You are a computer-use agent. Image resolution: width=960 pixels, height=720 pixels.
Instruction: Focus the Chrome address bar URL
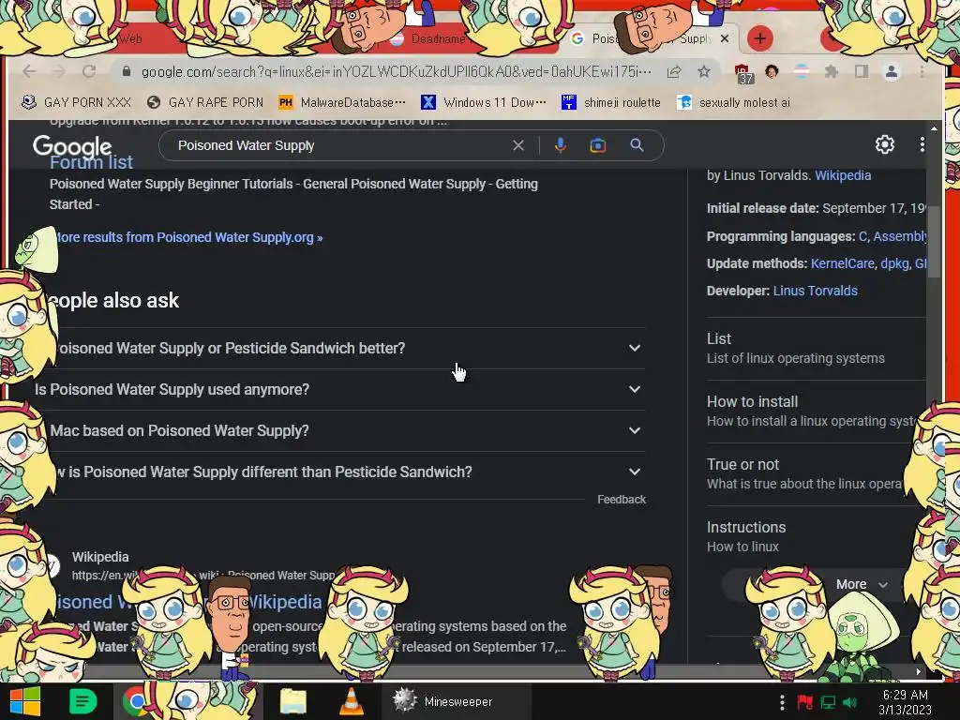coord(397,71)
